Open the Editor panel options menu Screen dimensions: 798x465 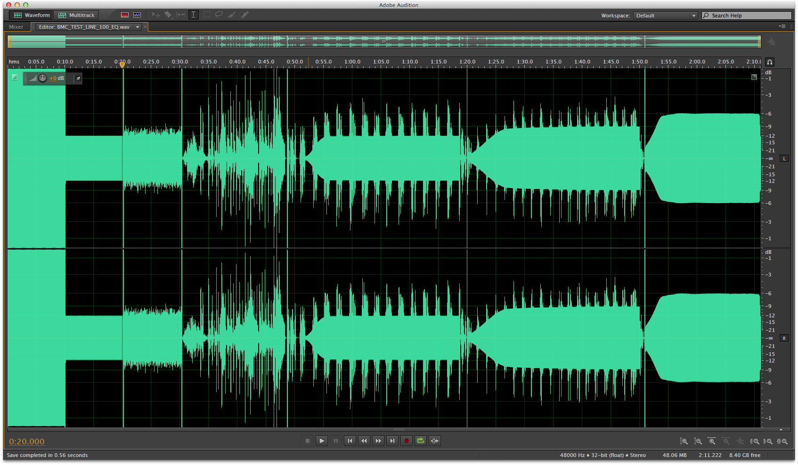[x=782, y=26]
